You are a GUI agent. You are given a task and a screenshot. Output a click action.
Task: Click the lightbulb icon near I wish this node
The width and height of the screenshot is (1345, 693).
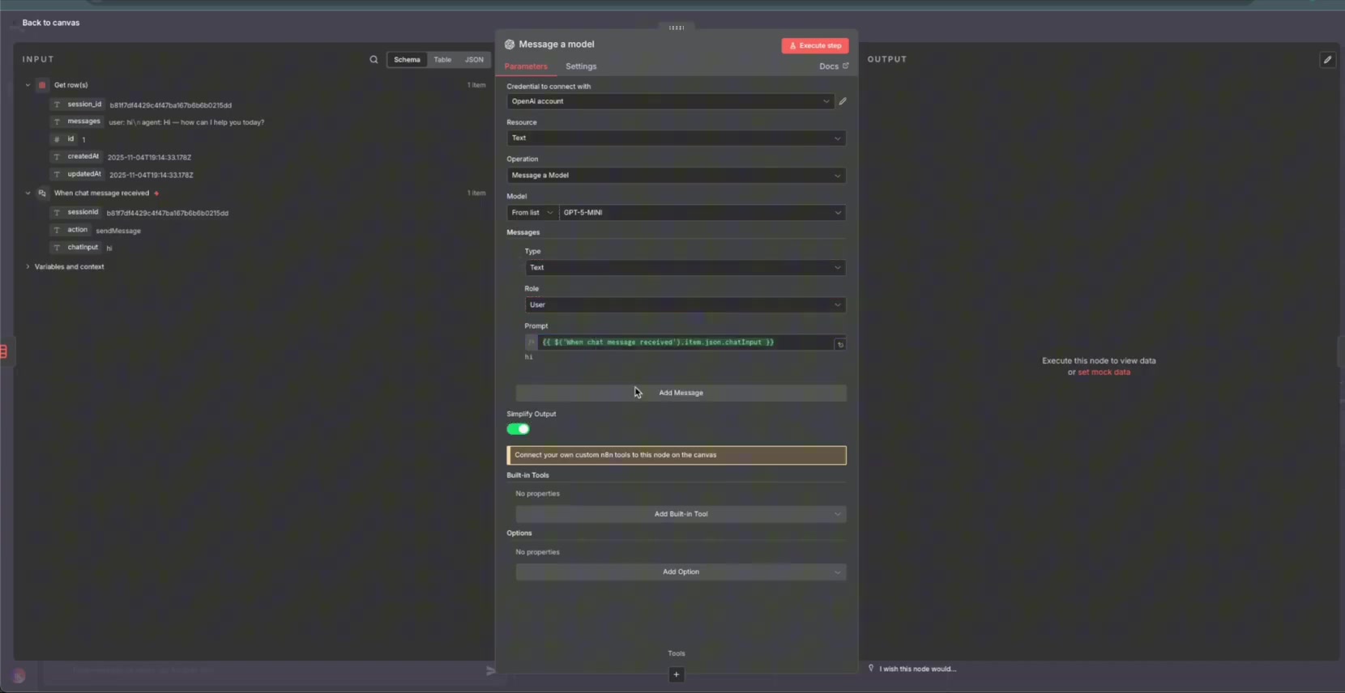871,668
